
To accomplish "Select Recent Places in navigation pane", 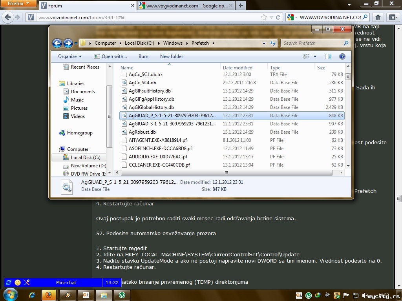I will point(81,67).
